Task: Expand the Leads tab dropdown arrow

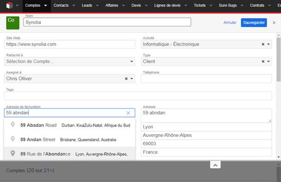Action: [x=98, y=6]
